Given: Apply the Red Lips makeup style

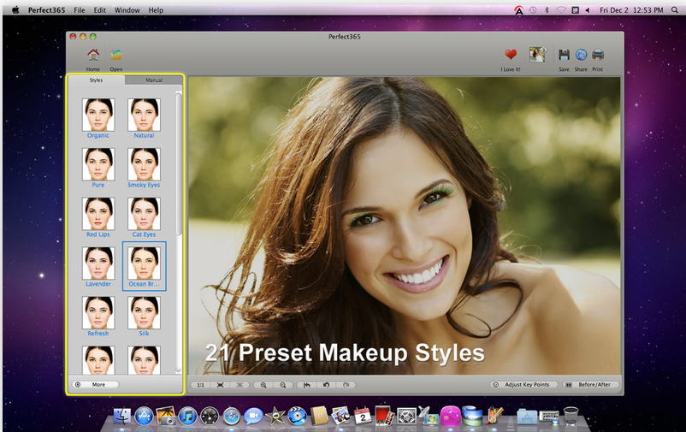Looking at the screenshot, I should [x=98, y=217].
